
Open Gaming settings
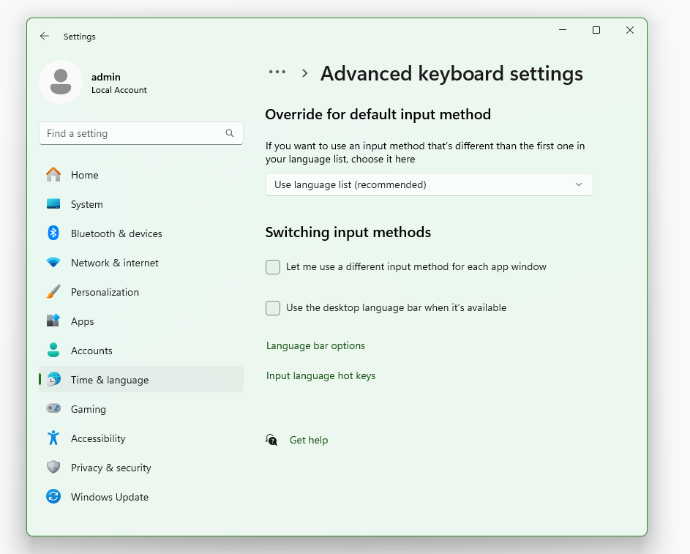(x=140, y=409)
